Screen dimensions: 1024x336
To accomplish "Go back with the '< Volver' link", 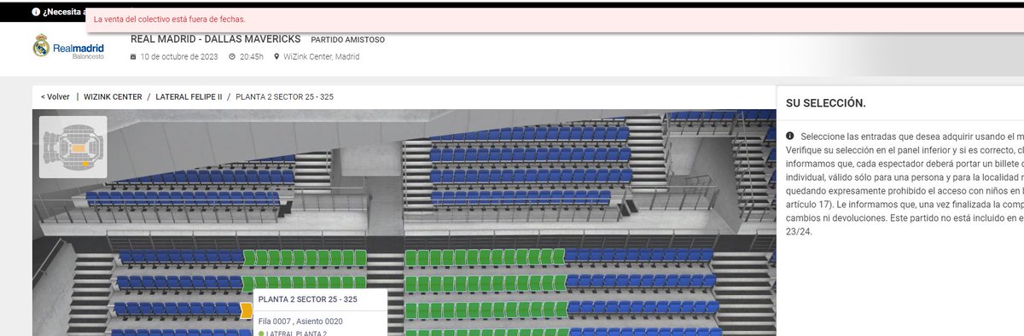I will tap(55, 96).
